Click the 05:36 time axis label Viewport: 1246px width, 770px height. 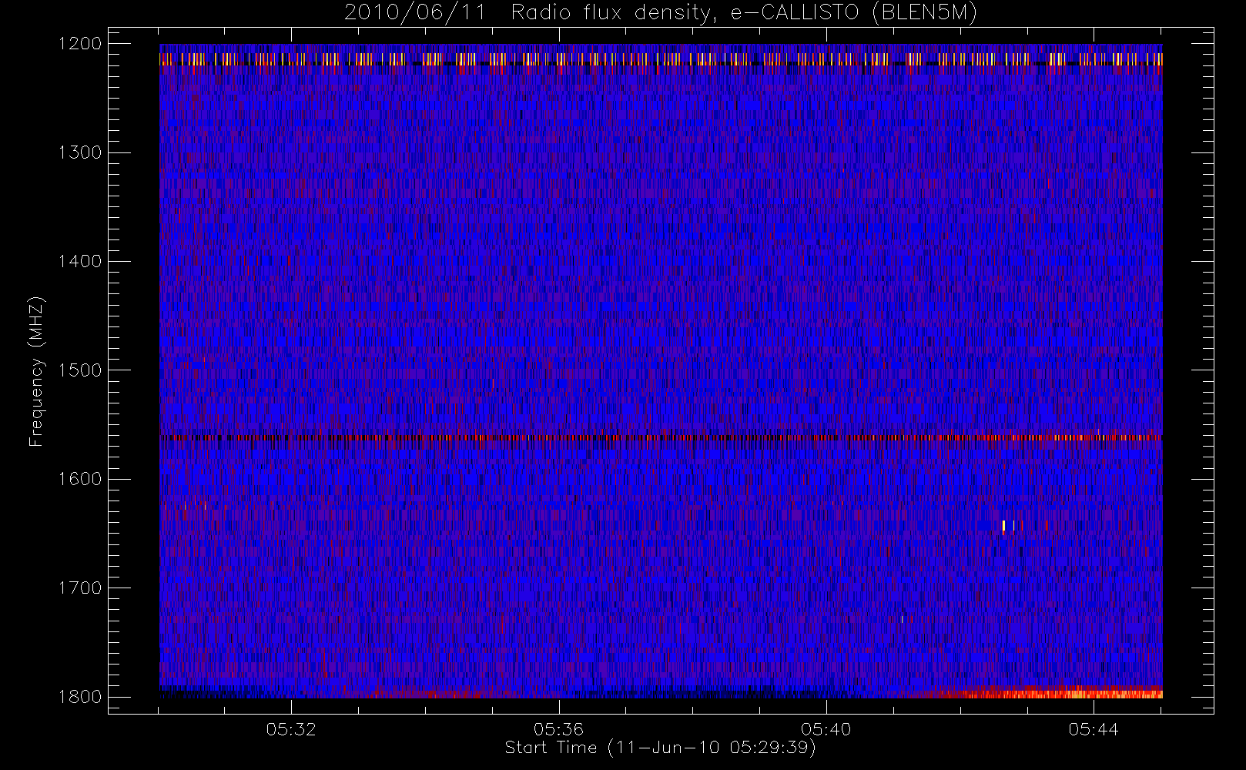pyautogui.click(x=558, y=729)
